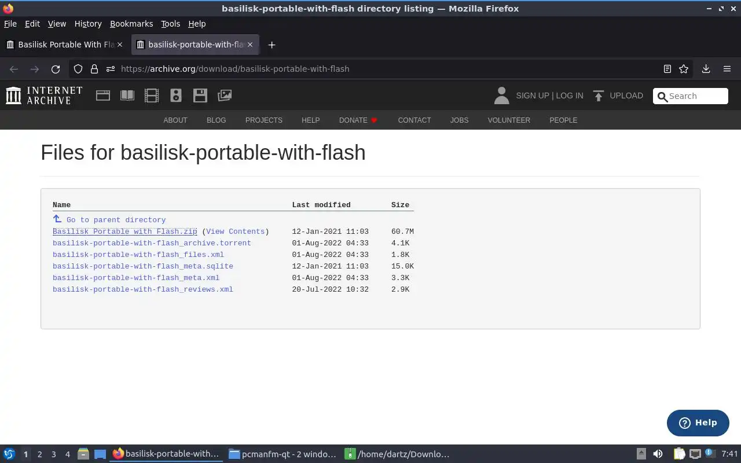Click the UPLOAD link

(626, 95)
